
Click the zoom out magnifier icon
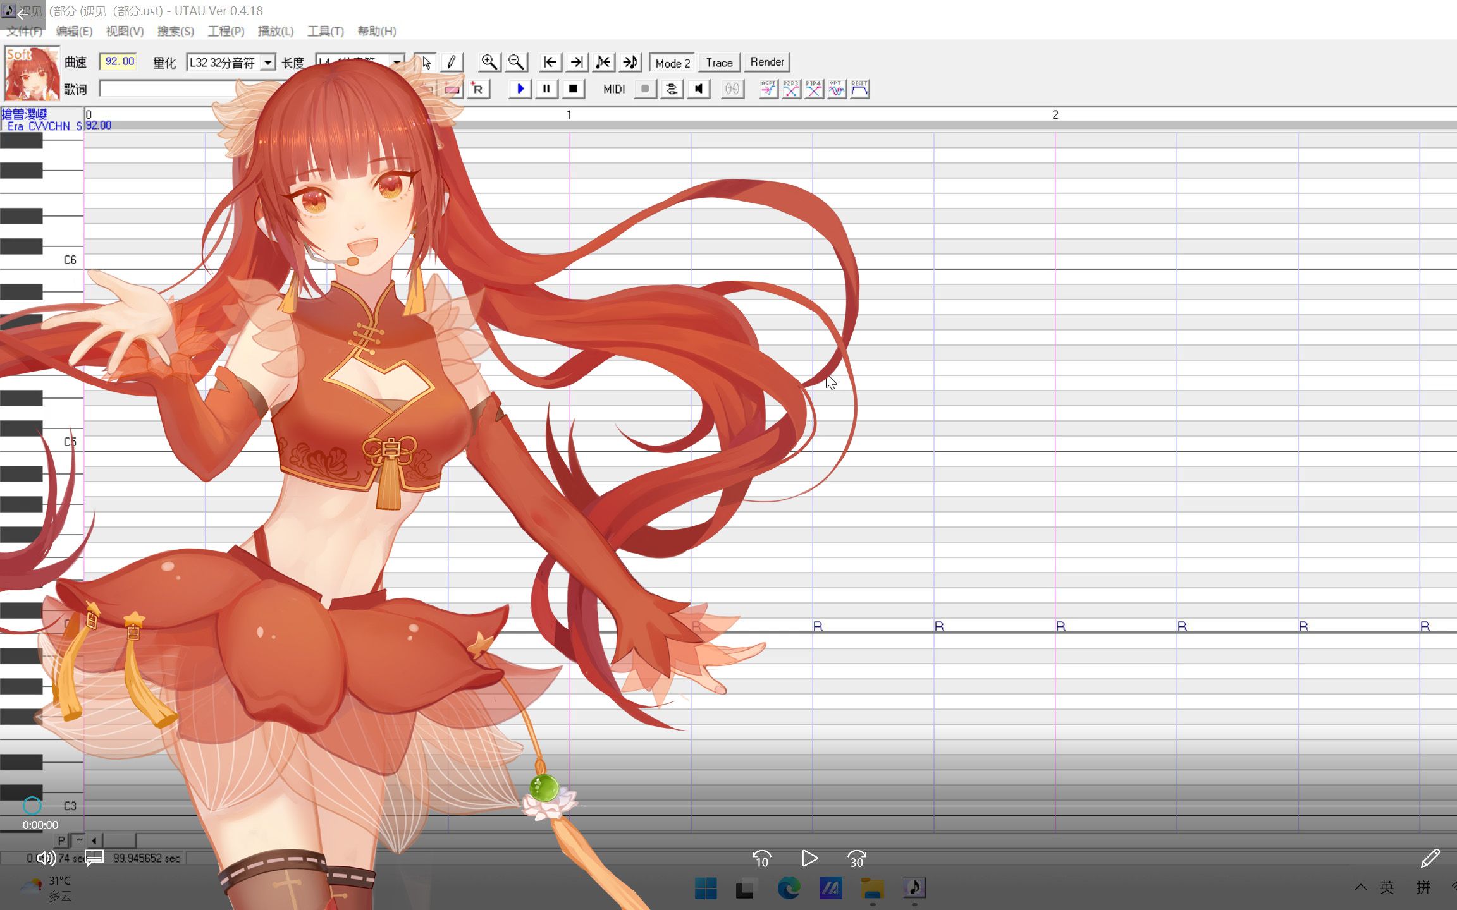[516, 62]
